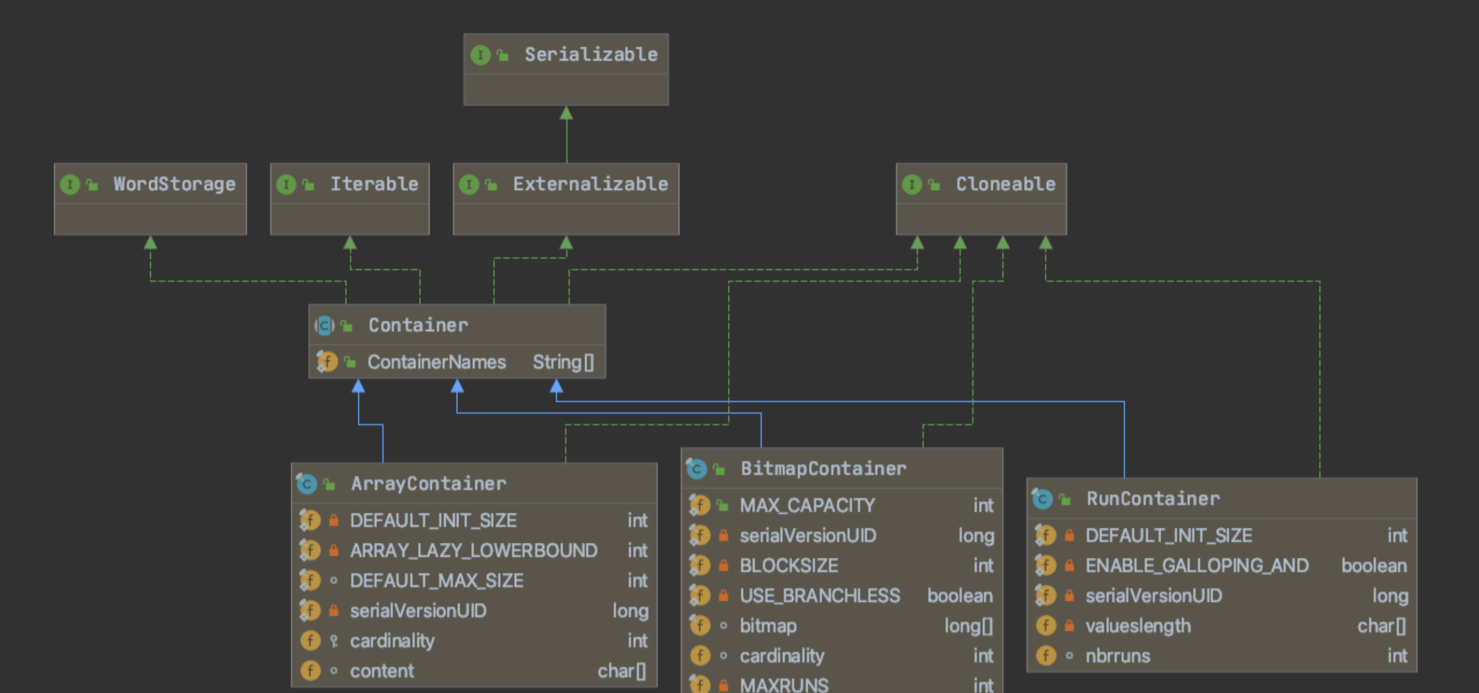Select the MAX_CAPACITY field in BitmapContainer

[x=807, y=505]
